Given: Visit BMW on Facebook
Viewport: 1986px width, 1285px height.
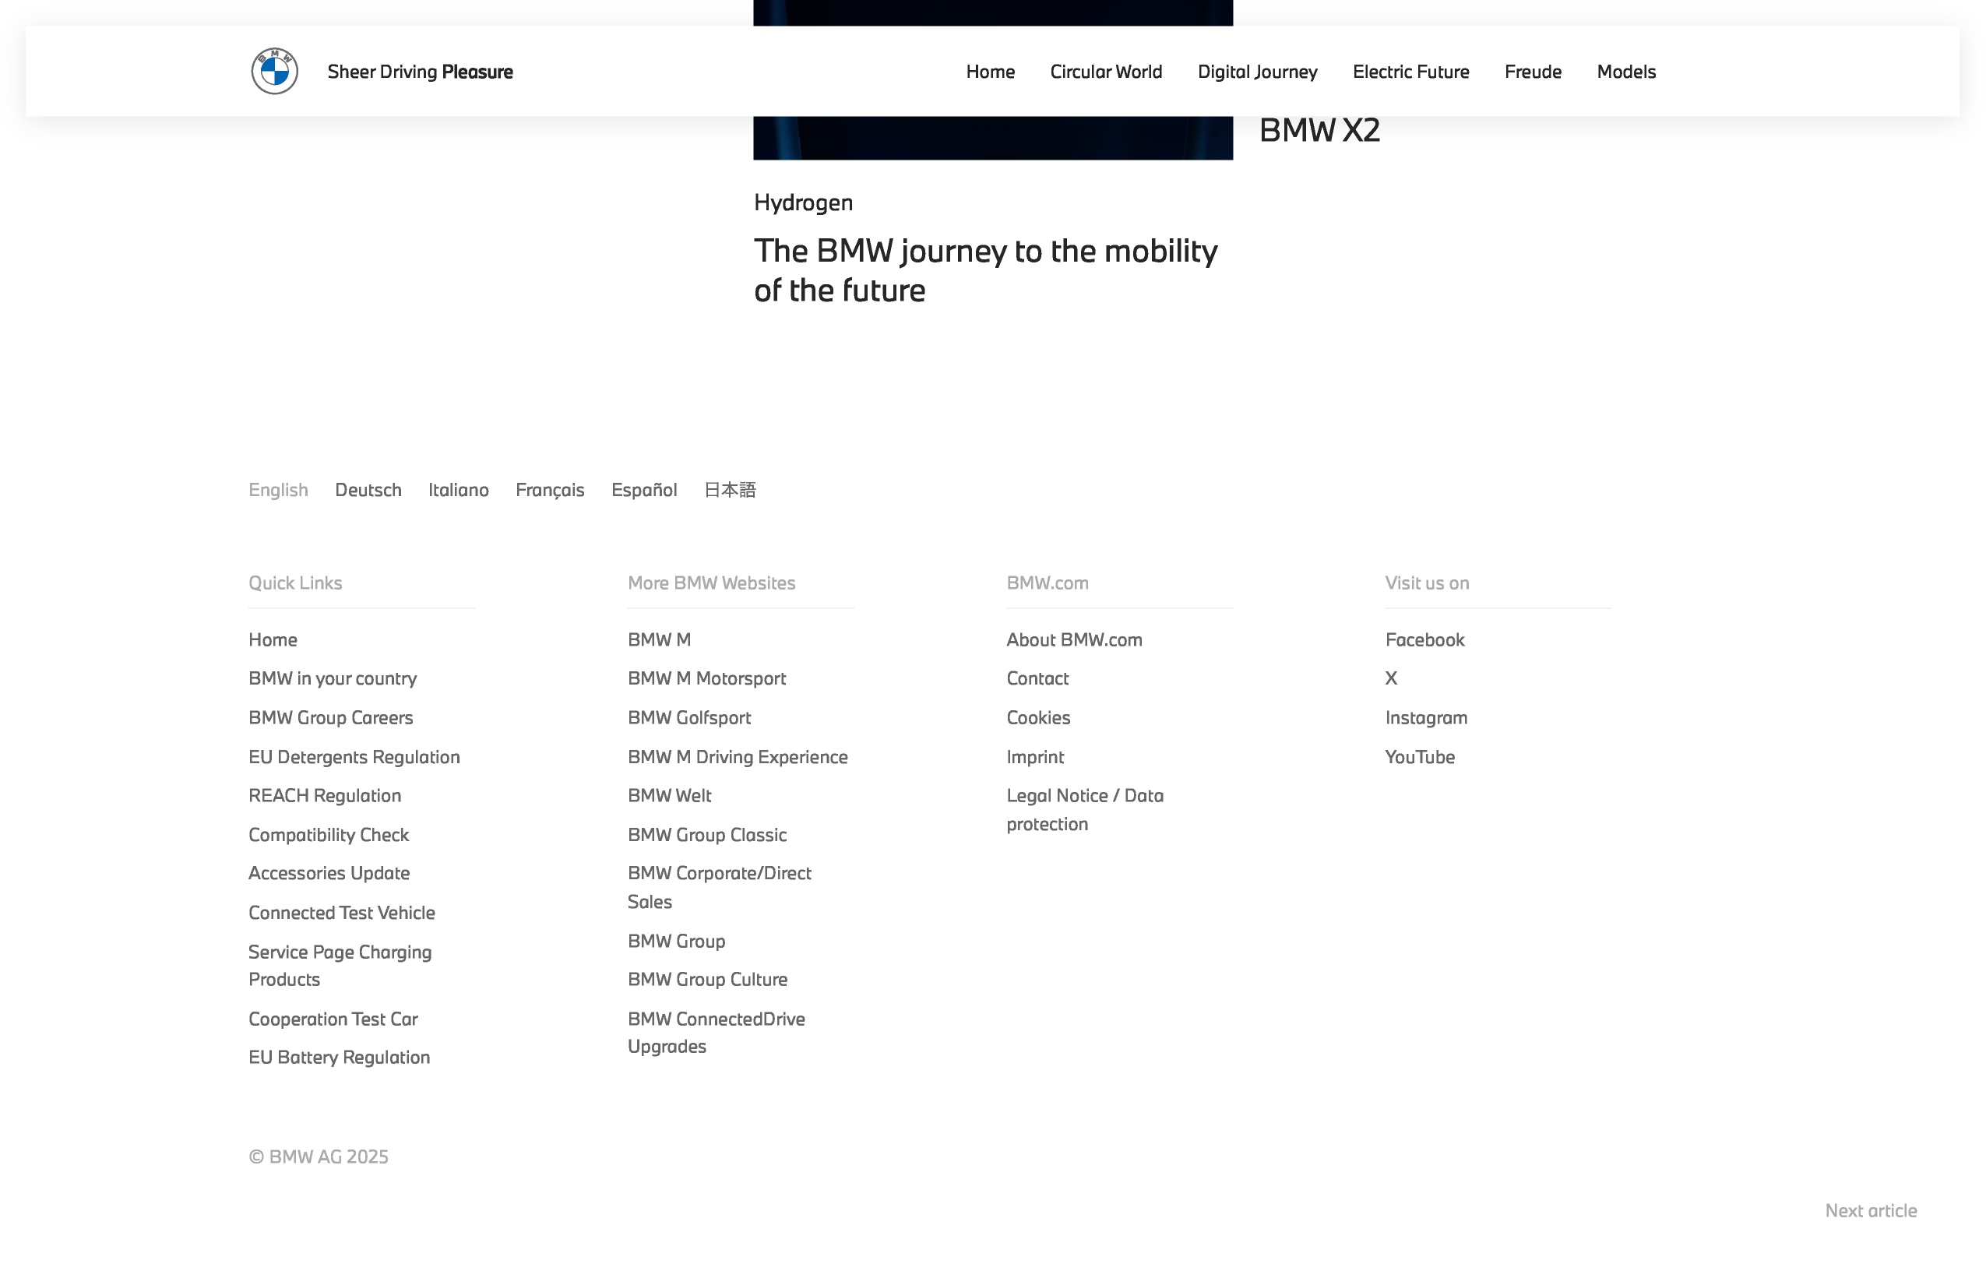Looking at the screenshot, I should pyautogui.click(x=1424, y=640).
